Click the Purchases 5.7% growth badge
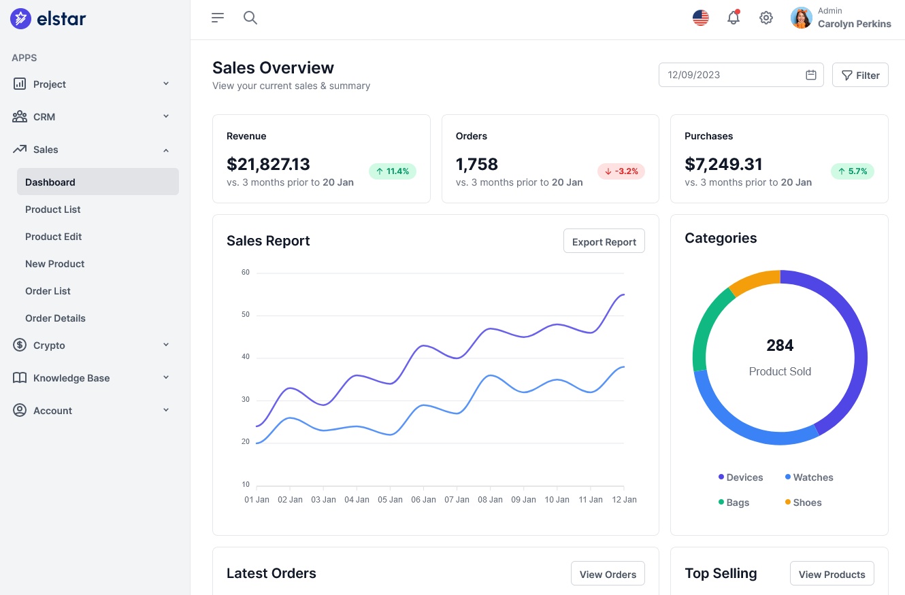The height and width of the screenshot is (595, 905). point(853,171)
